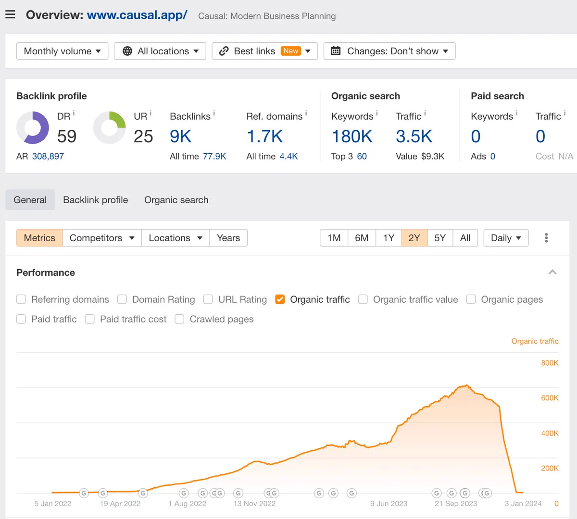Select the Years tab

pyautogui.click(x=228, y=238)
